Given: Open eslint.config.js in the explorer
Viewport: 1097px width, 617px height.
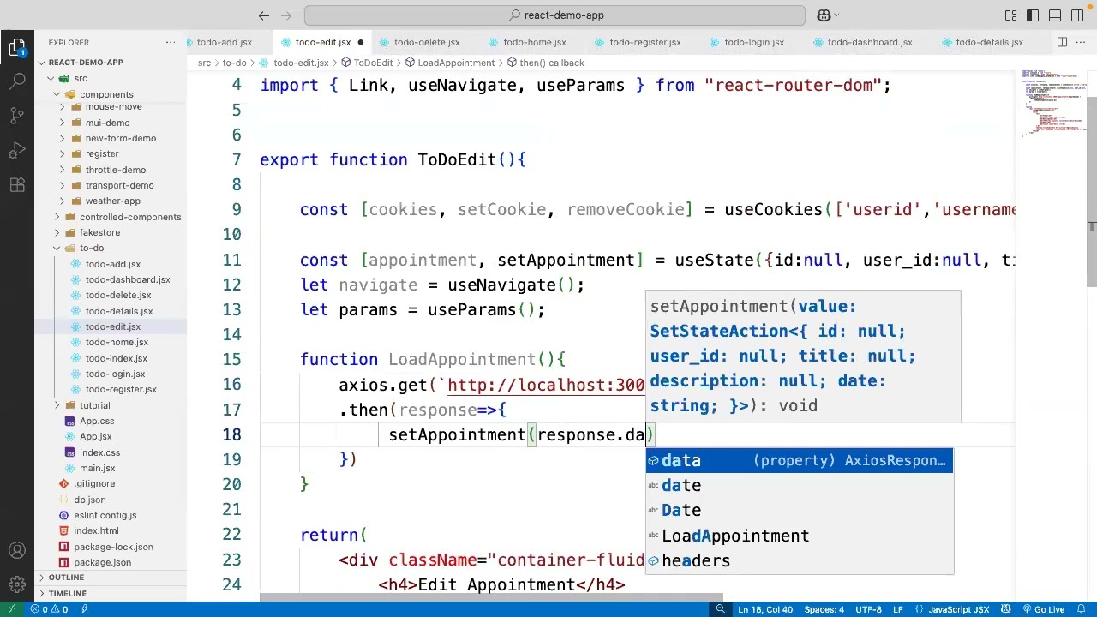Looking at the screenshot, I should (105, 515).
